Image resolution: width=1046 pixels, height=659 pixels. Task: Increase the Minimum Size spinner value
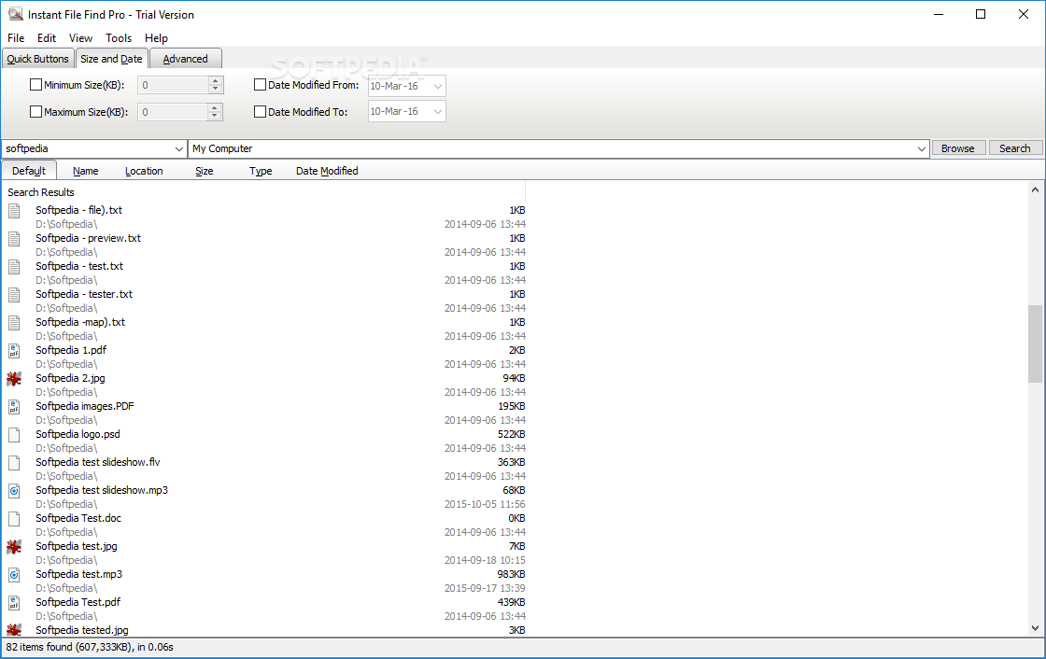(215, 80)
